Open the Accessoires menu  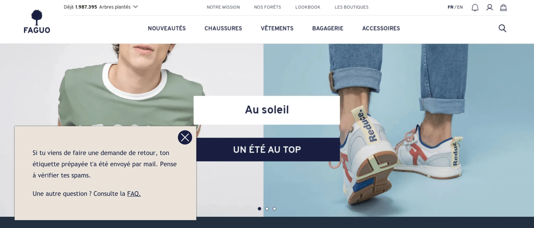tap(381, 28)
